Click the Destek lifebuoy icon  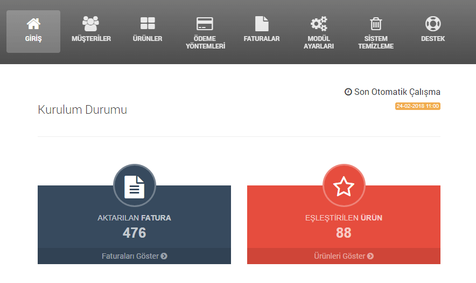(433, 24)
